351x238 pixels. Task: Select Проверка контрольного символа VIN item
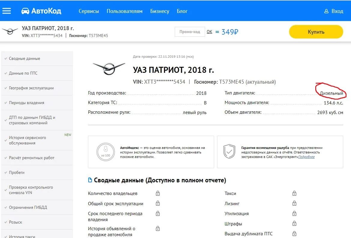pos(37,190)
